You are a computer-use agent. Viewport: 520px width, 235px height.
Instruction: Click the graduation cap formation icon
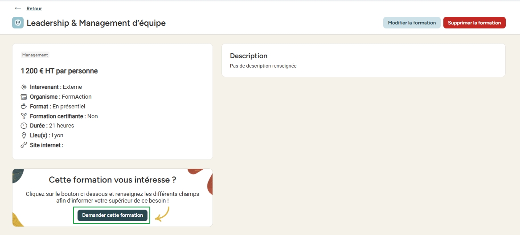(18, 23)
